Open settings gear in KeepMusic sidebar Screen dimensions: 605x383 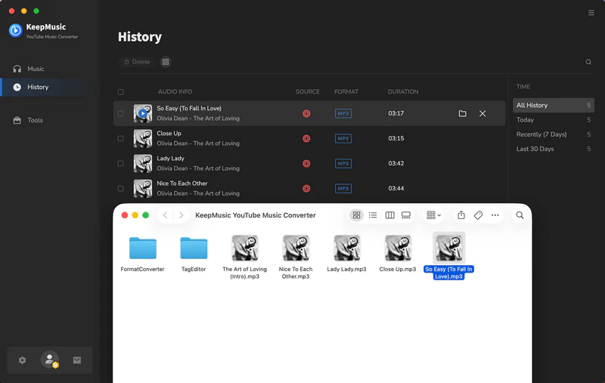(x=23, y=360)
